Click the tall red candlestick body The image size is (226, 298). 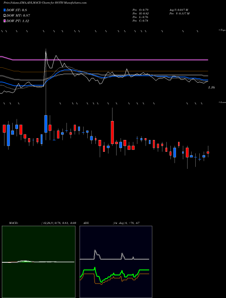tap(113, 132)
